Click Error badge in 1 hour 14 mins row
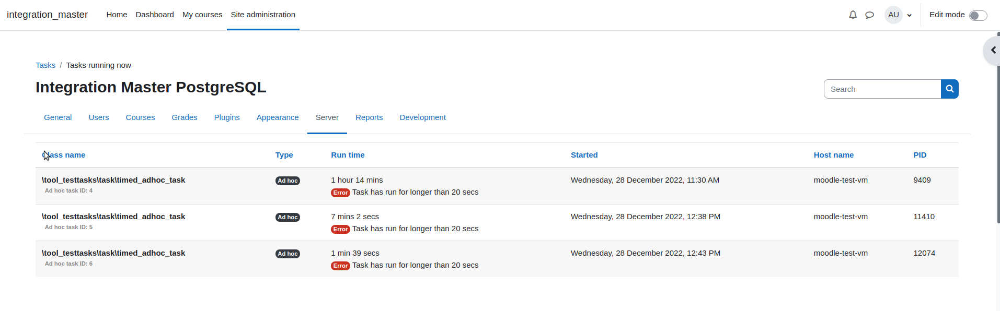Screen dimensions: 1000x311 coord(340,193)
